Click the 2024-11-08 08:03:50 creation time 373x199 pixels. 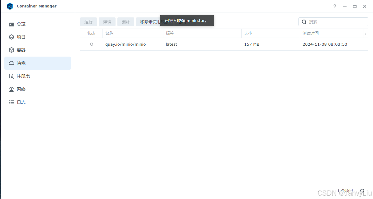click(x=325, y=44)
